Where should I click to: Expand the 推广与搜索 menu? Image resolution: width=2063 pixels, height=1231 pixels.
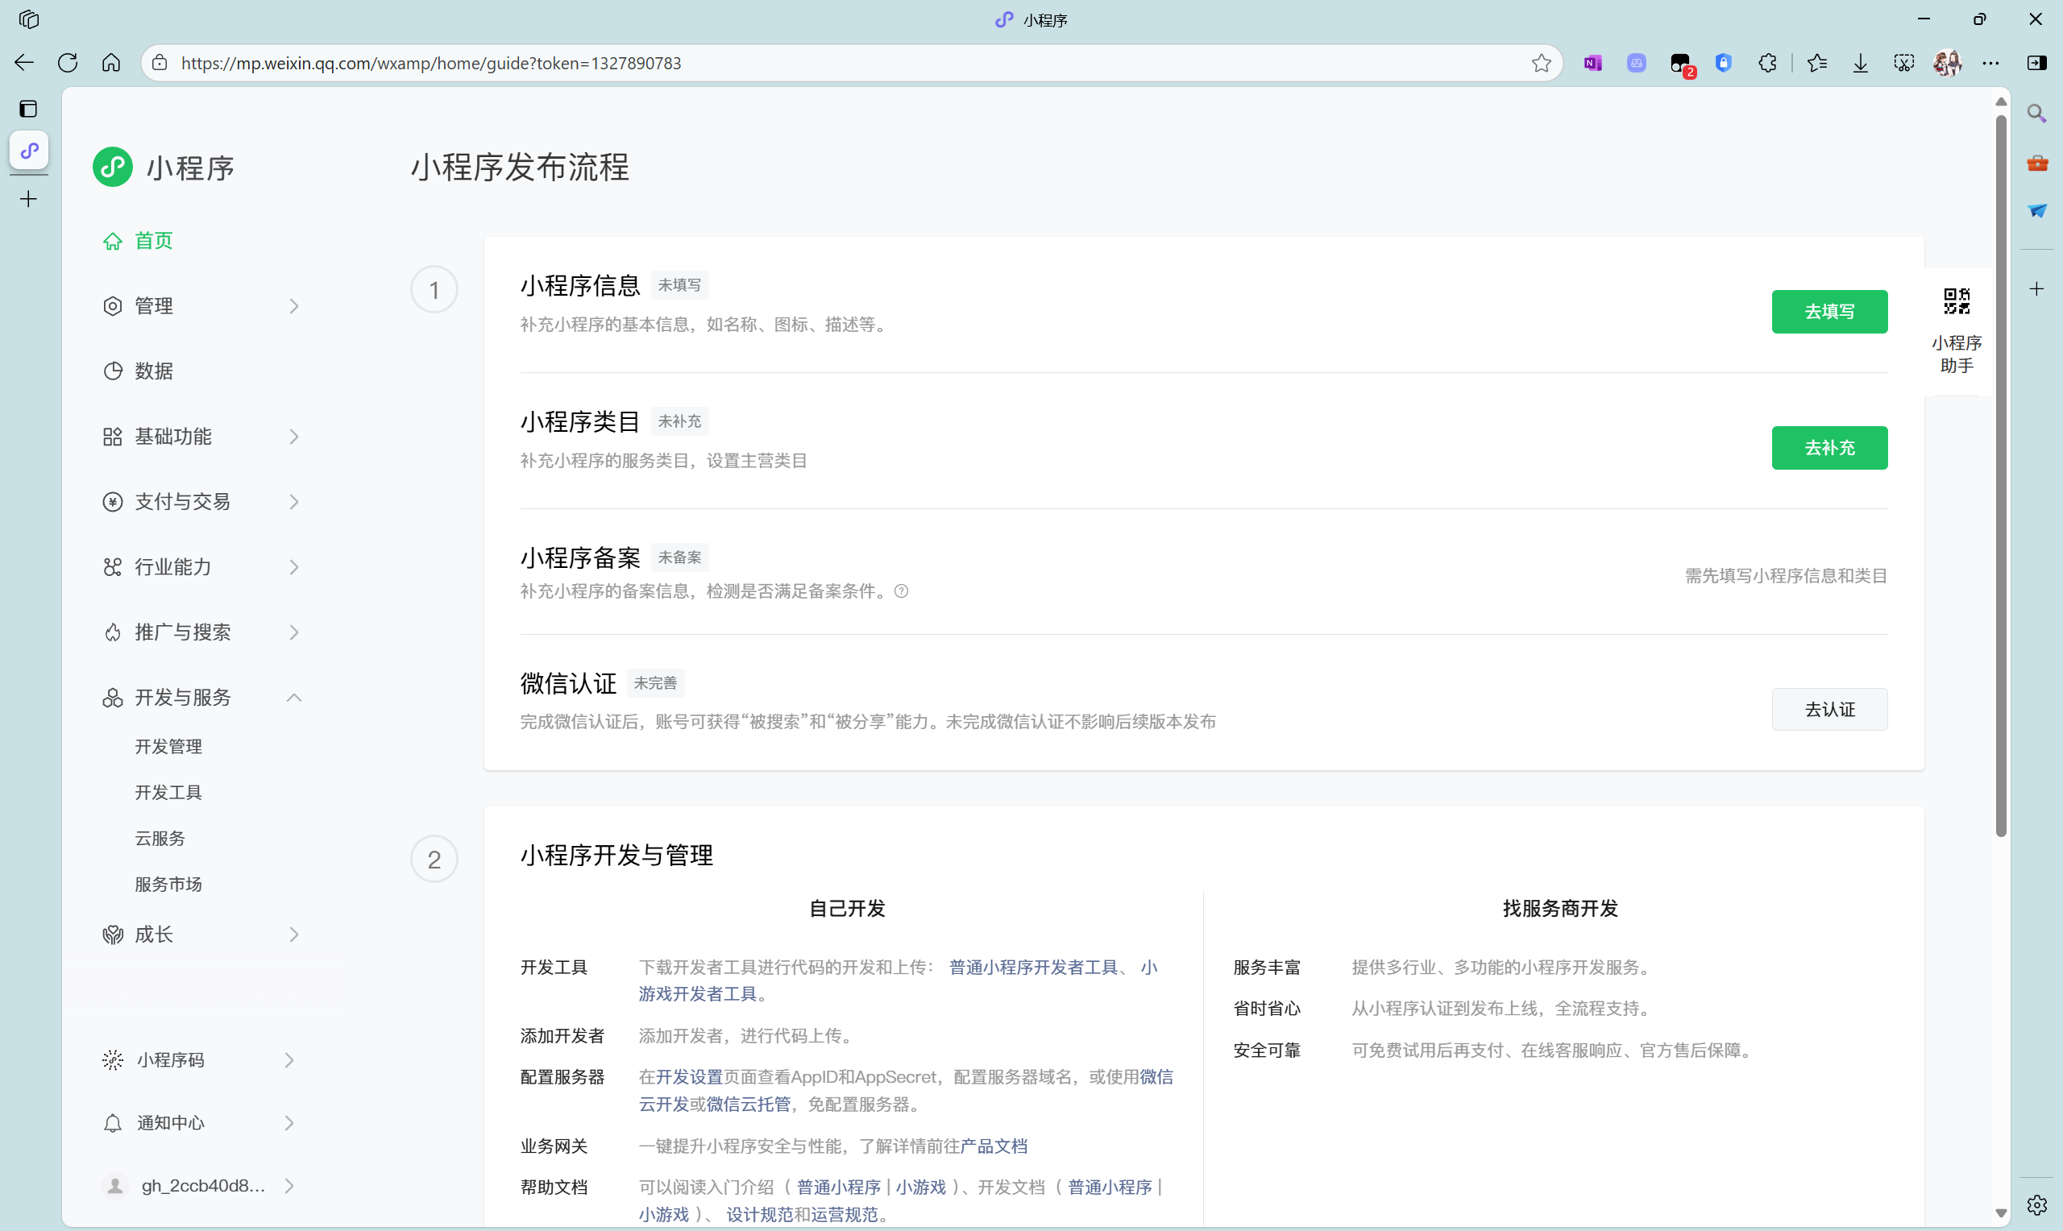[201, 633]
